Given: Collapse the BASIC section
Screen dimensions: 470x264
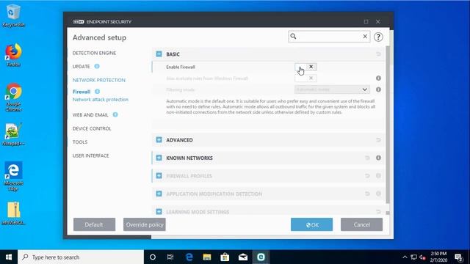Looking at the screenshot, I should click(159, 54).
